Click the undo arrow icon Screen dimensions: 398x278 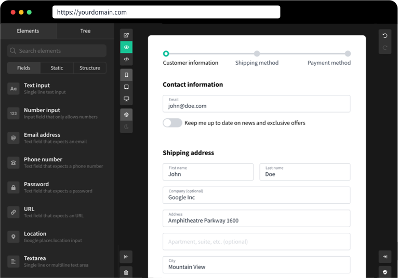(385, 36)
